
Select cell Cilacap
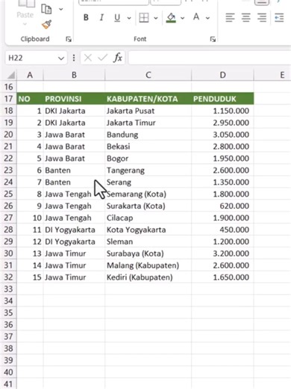(148, 218)
